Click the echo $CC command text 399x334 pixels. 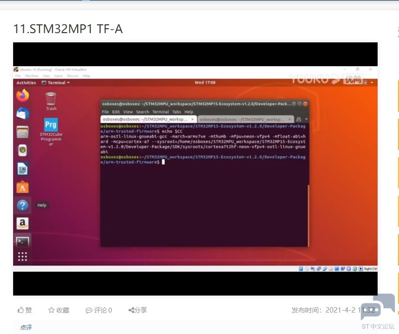(172, 131)
